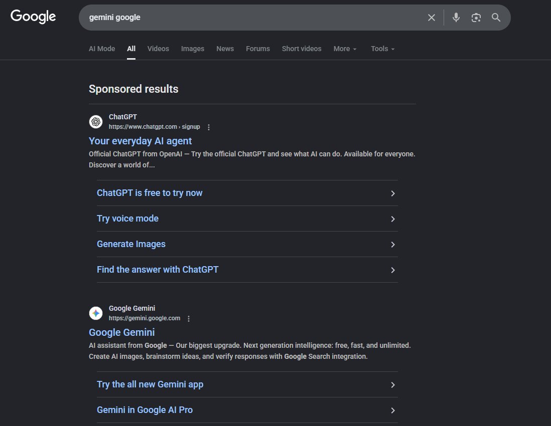Select the All tab

(131, 49)
